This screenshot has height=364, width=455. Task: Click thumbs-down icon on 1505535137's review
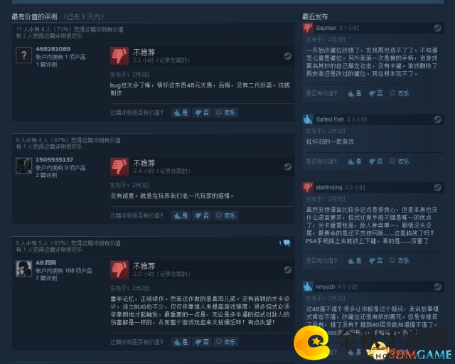click(119, 167)
